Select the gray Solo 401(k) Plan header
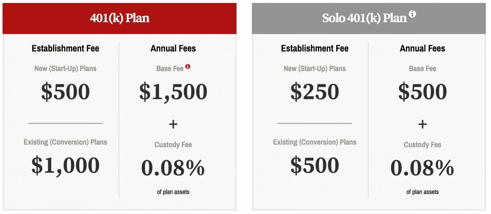 [x=369, y=18]
